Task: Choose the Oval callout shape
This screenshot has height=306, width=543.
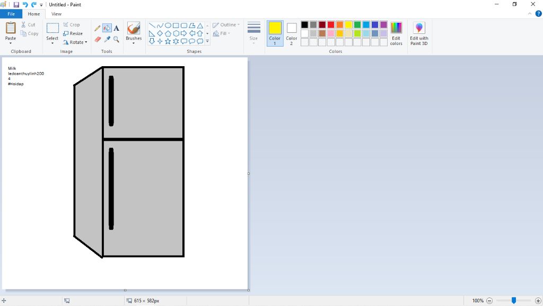Action: pos(192,41)
